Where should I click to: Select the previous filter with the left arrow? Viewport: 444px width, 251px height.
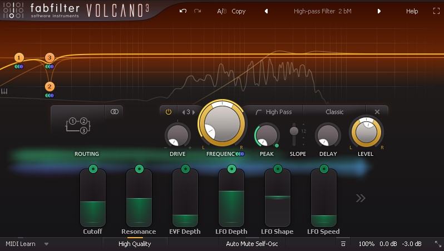[184, 112]
